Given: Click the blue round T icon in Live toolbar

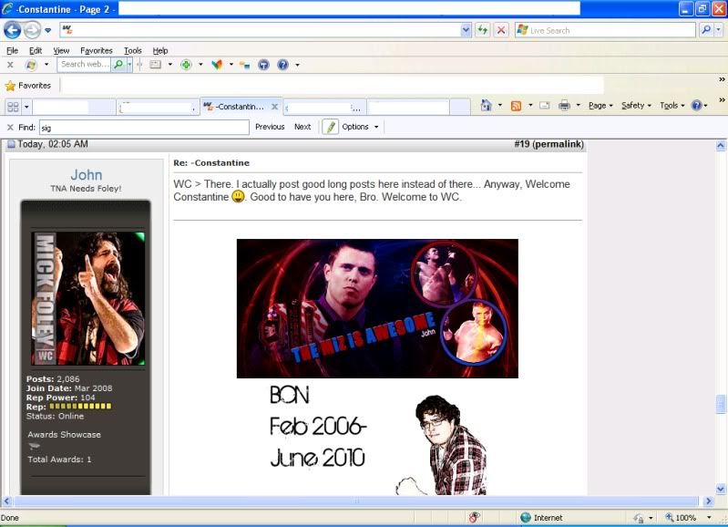Looking at the screenshot, I should click(x=263, y=65).
